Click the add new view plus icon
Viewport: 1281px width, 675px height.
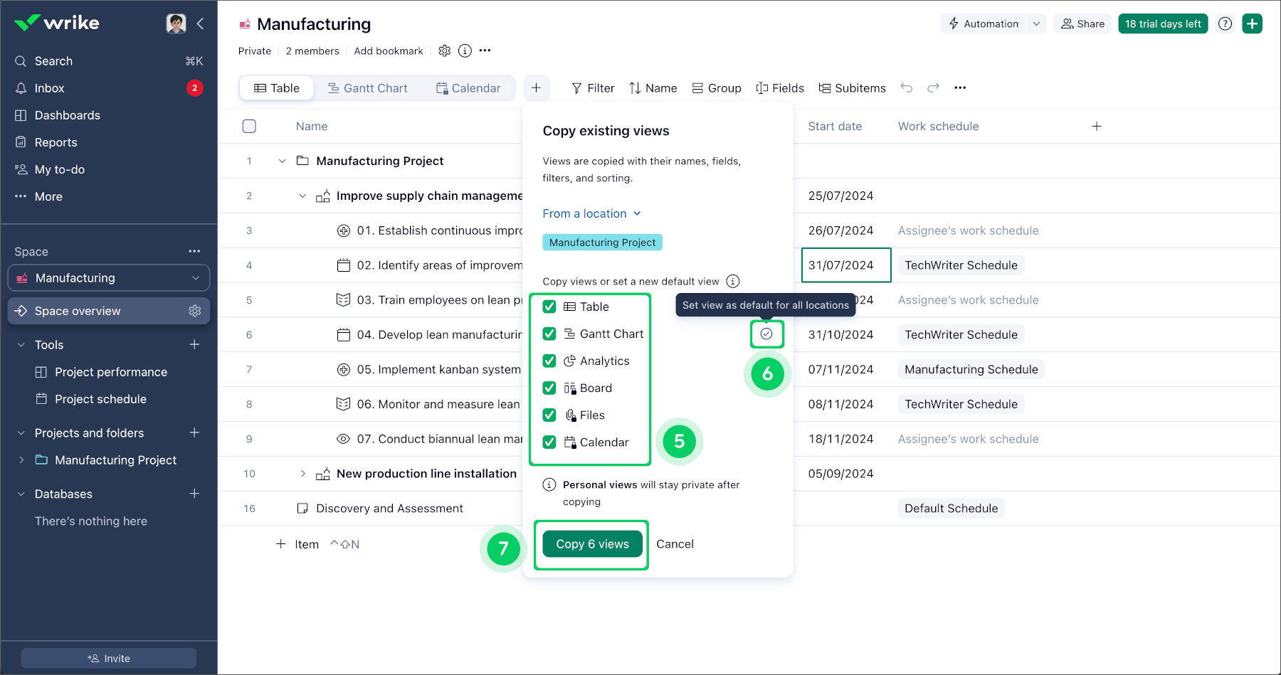(536, 88)
